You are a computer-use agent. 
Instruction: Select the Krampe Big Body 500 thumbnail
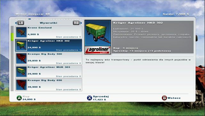coord(21,59)
